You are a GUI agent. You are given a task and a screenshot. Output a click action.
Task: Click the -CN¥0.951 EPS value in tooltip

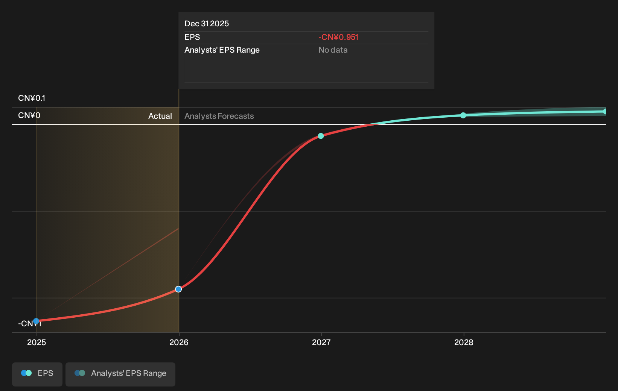pyautogui.click(x=338, y=37)
